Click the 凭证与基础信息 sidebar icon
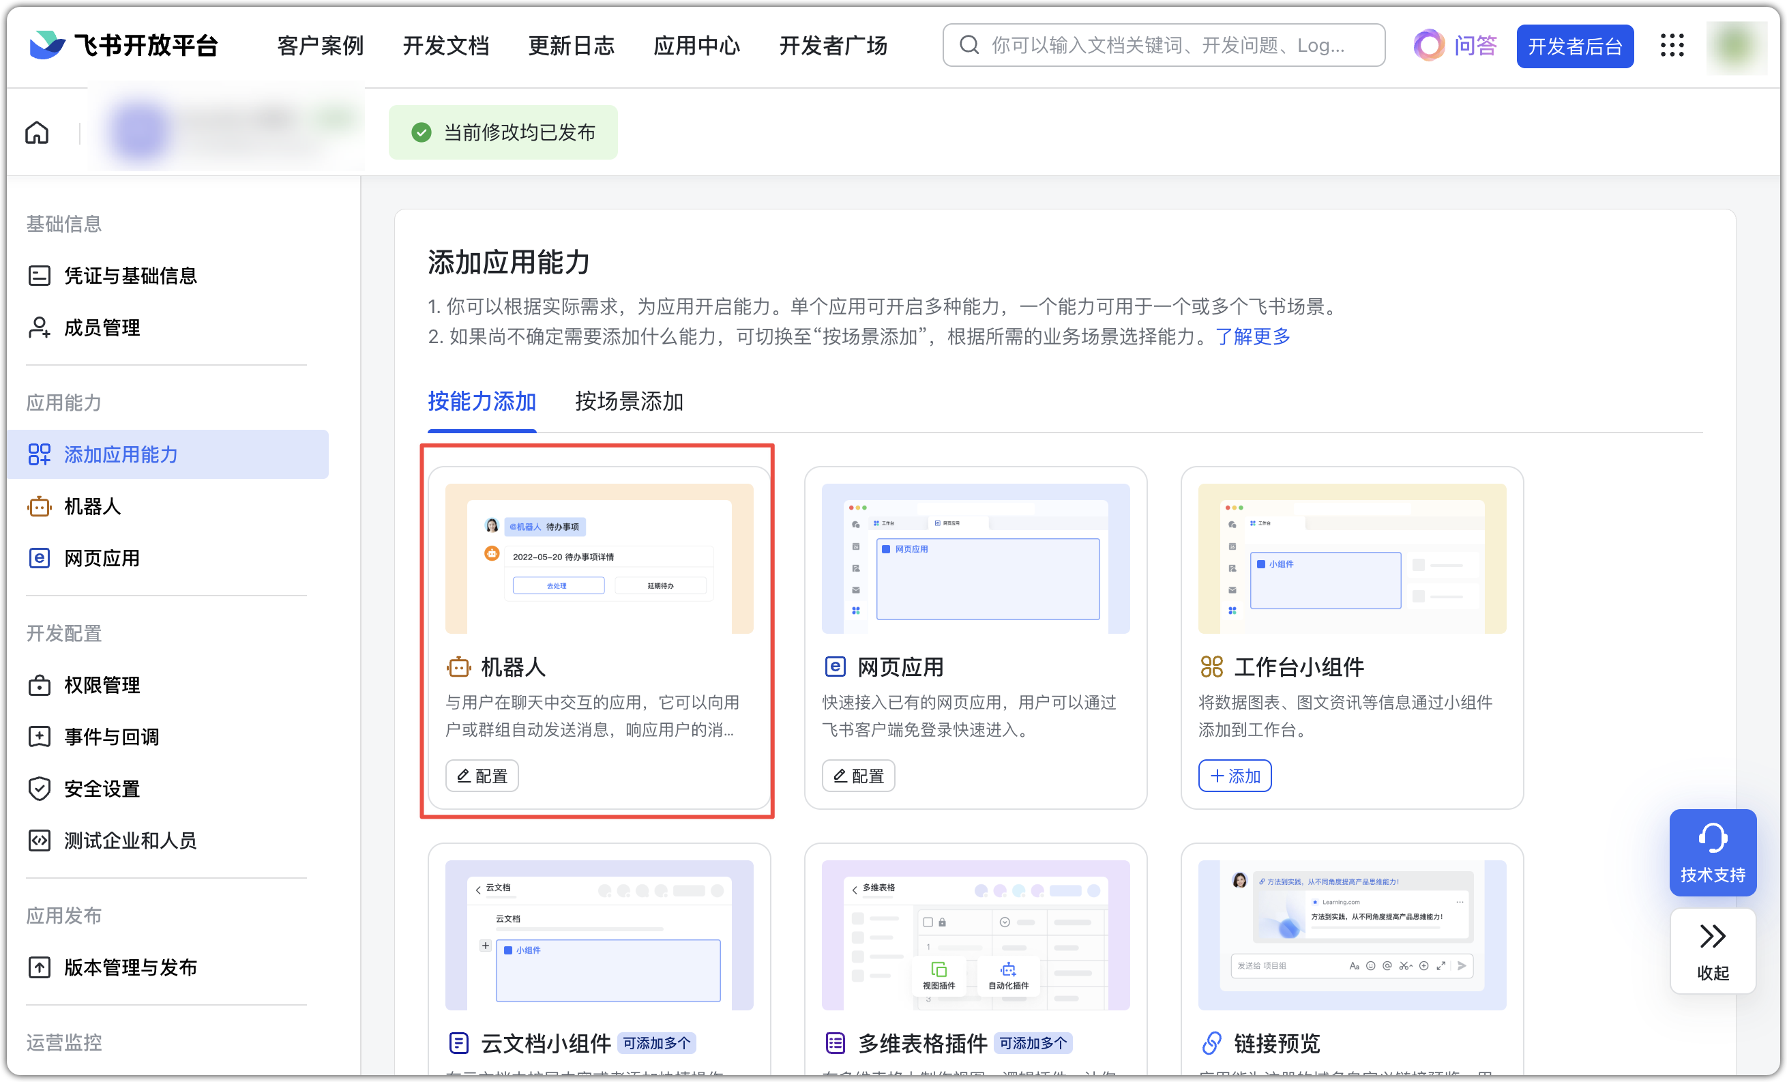1787x1082 pixels. [39, 276]
